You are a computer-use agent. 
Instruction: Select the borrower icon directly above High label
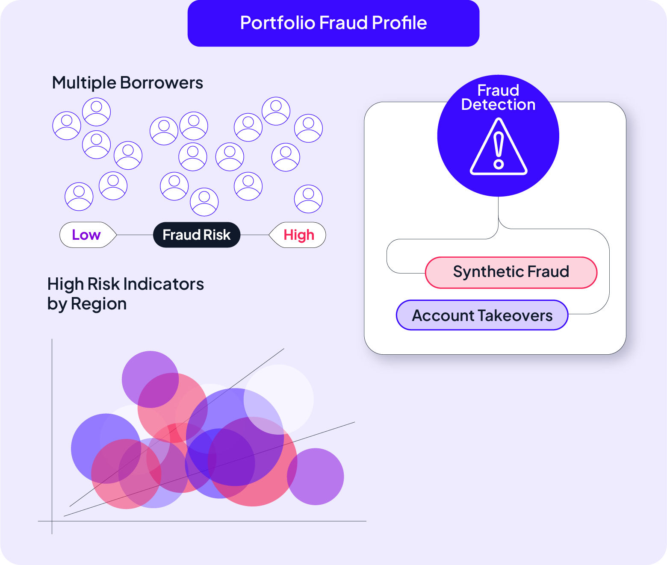(x=308, y=199)
